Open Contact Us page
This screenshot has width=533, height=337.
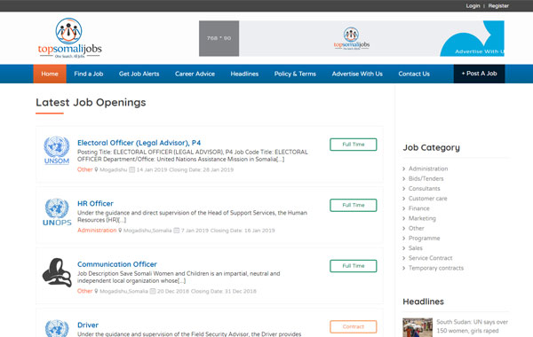(x=414, y=74)
